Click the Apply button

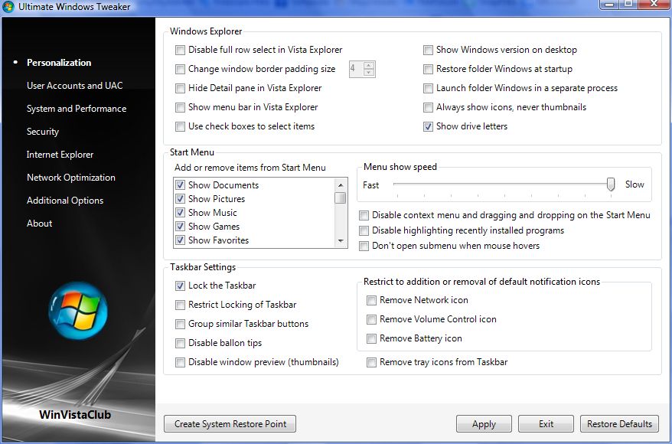pyautogui.click(x=484, y=424)
